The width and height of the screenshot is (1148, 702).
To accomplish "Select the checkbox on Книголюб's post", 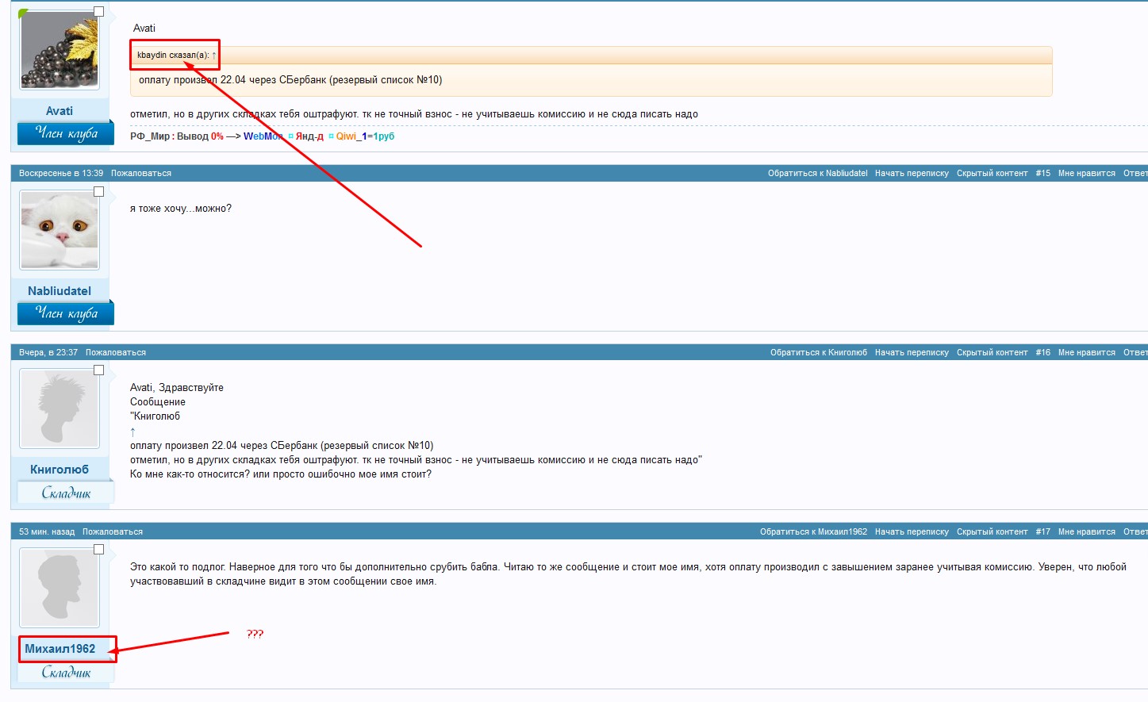I will 98,370.
